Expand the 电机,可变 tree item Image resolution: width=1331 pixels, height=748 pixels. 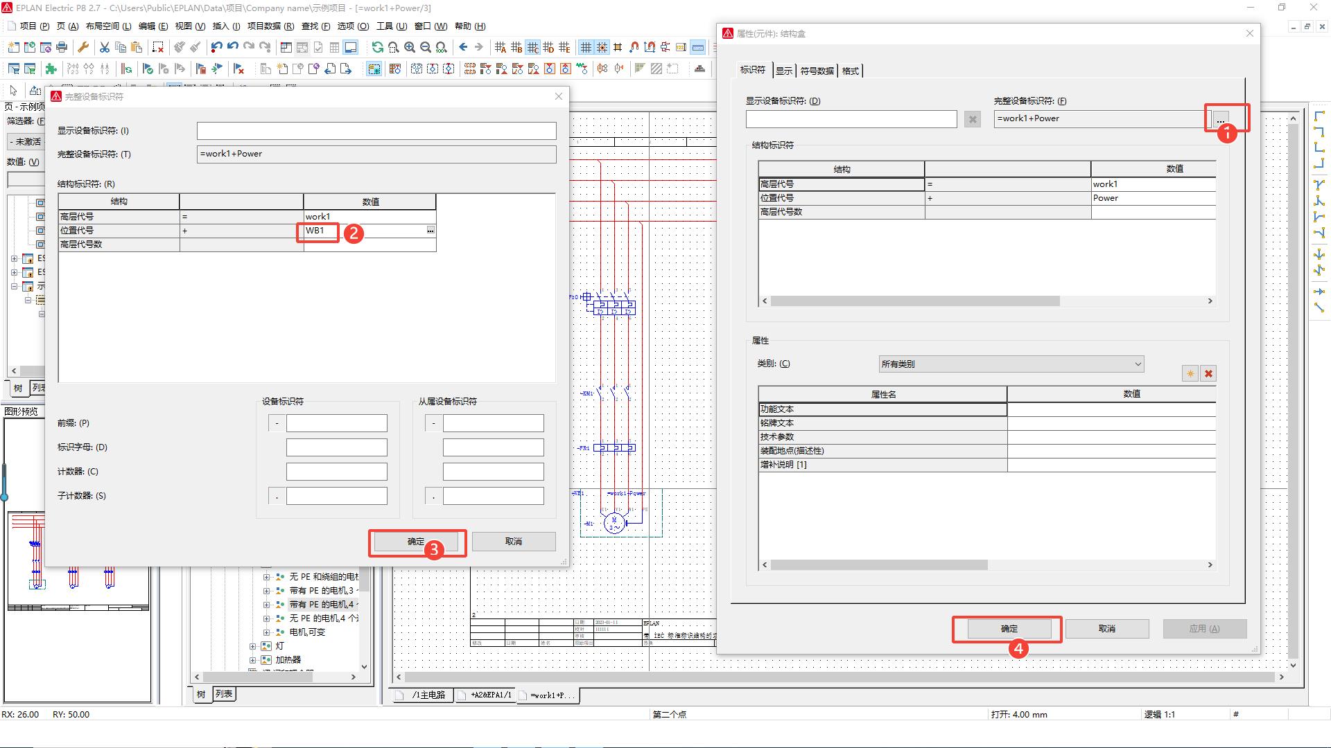click(266, 632)
